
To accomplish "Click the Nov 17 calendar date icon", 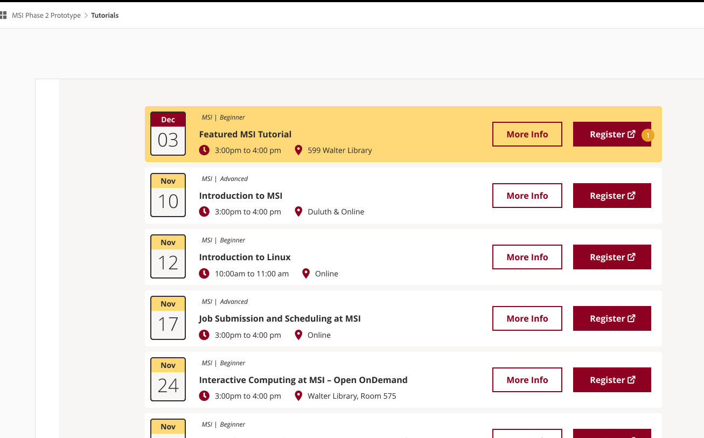I will tap(168, 318).
